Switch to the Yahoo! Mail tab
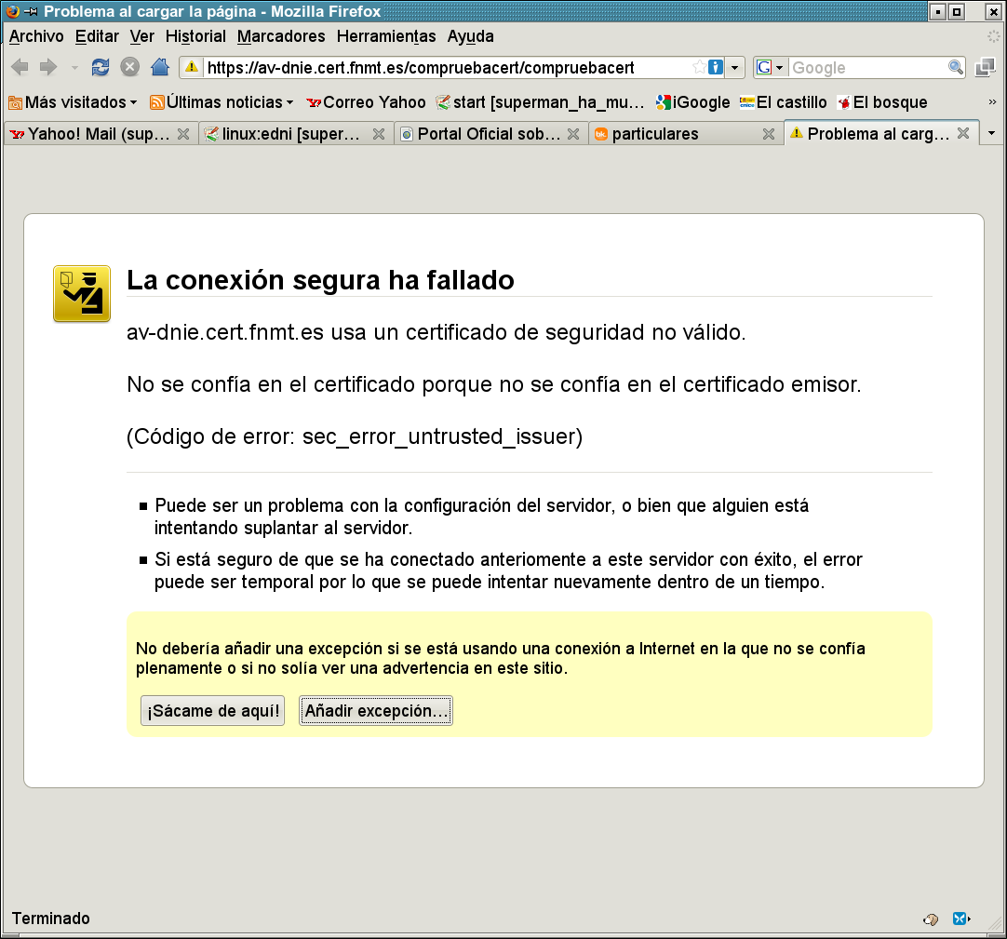This screenshot has width=1007, height=939. coord(90,134)
